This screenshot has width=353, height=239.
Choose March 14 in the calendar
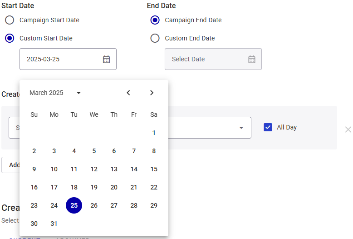point(134,169)
